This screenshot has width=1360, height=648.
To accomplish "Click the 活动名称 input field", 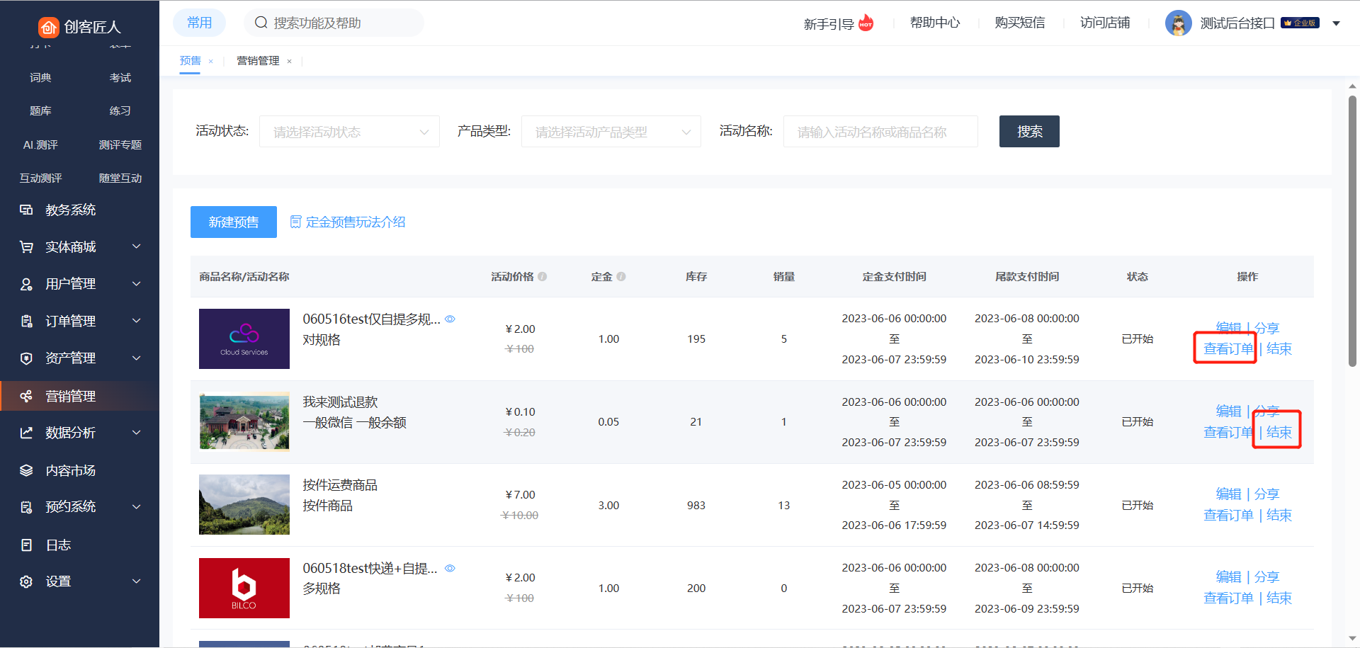I will [880, 132].
